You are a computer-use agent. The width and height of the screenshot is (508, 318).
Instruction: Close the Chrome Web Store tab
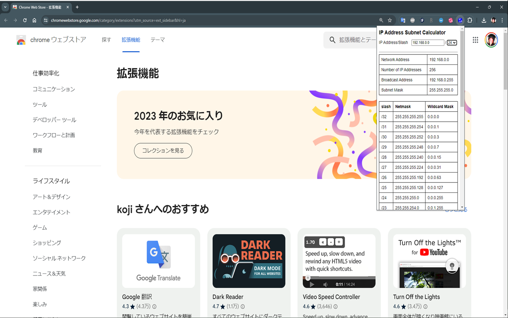[x=67, y=7]
